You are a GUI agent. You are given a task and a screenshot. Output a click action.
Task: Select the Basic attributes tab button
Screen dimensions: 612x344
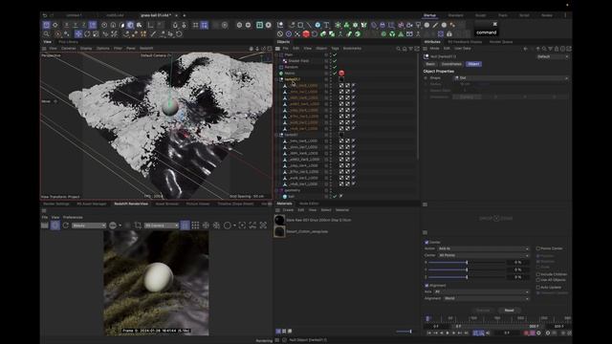tap(430, 64)
